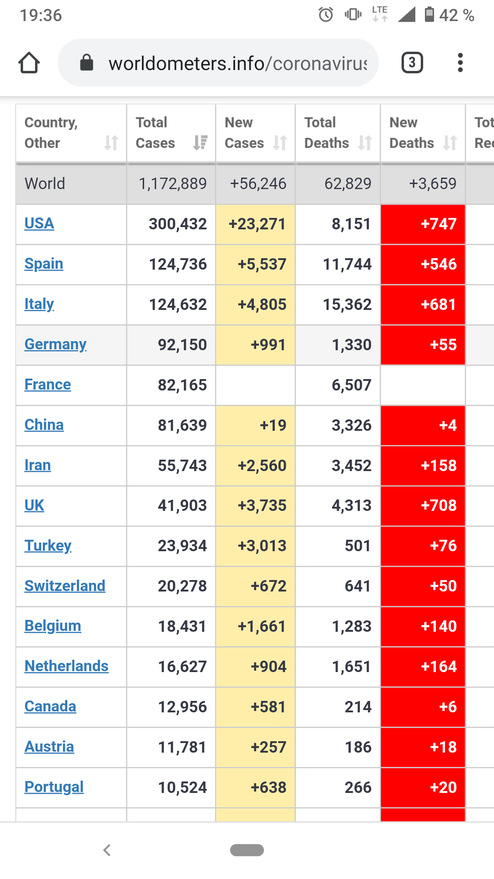The width and height of the screenshot is (494, 879).
Task: Tap the alarm icon in status bar
Action: pyautogui.click(x=326, y=15)
